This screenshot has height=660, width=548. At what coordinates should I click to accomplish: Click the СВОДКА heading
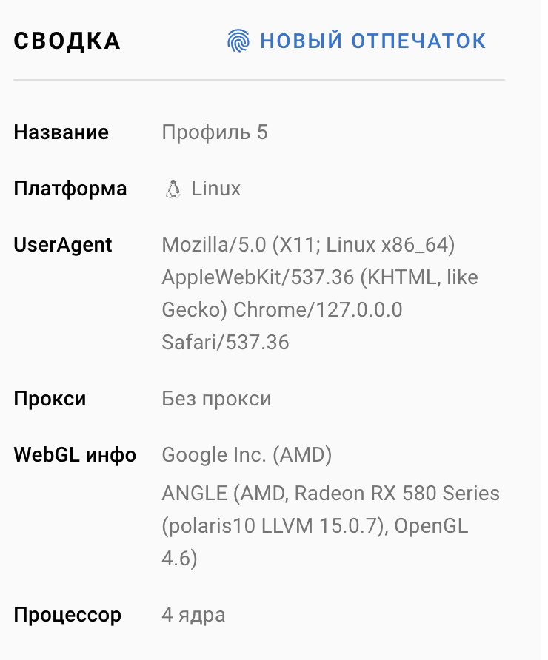(x=67, y=41)
